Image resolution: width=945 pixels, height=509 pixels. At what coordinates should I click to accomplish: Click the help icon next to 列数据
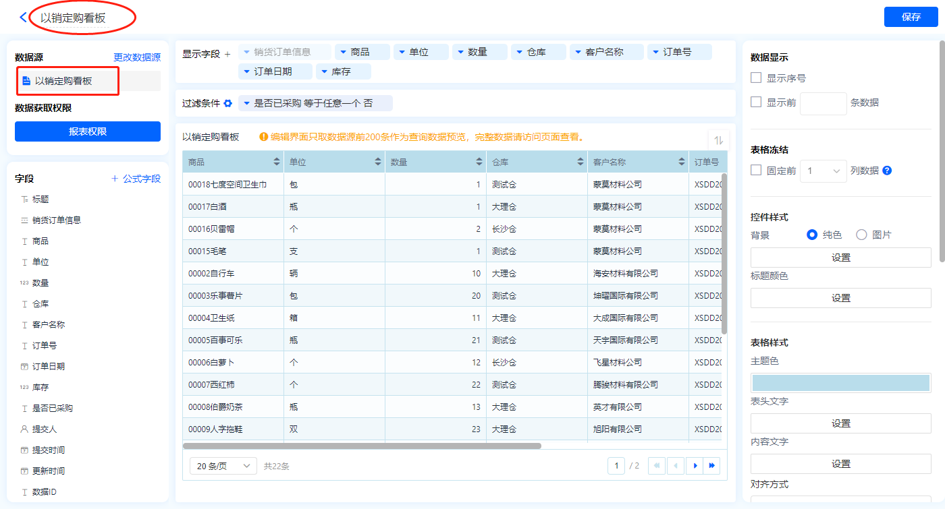(x=887, y=171)
